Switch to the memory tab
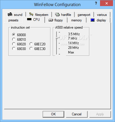 76,20
